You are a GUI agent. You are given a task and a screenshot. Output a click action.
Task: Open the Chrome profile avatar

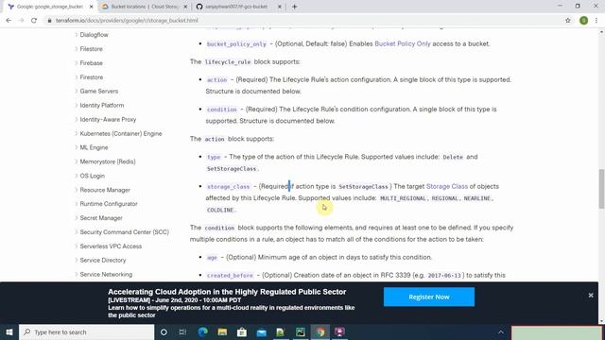click(583, 21)
